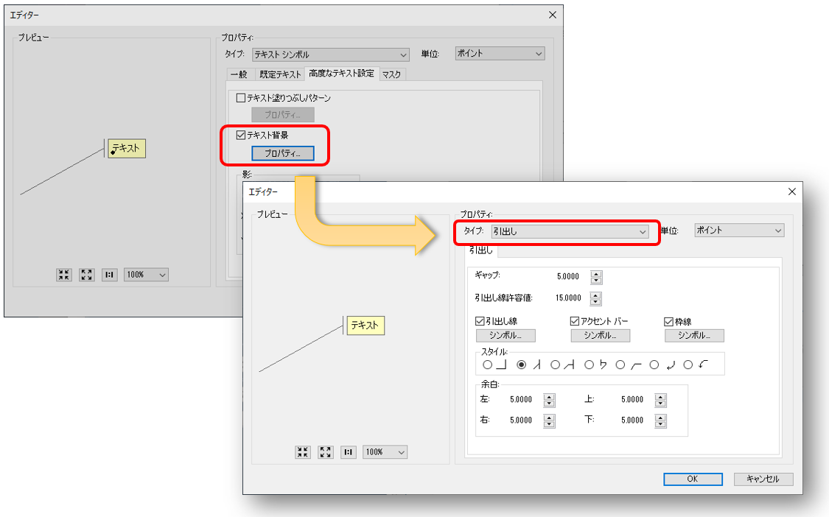The image size is (829, 517).
Task: Close the back エディター dialog
Action: click(553, 15)
